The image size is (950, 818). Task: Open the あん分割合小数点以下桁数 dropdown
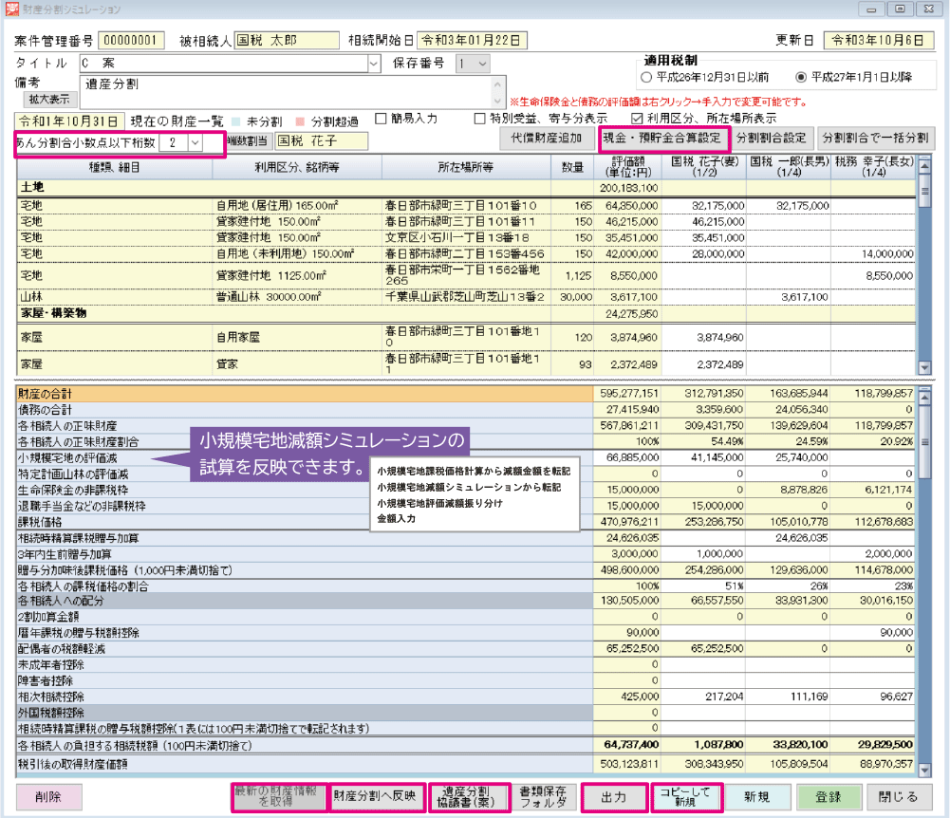195,141
